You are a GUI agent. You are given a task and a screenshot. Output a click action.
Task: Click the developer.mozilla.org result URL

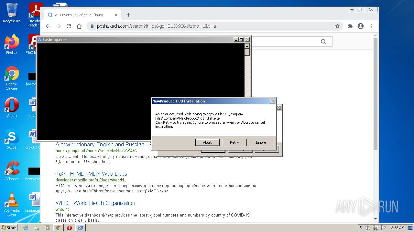pyautogui.click(x=92, y=180)
